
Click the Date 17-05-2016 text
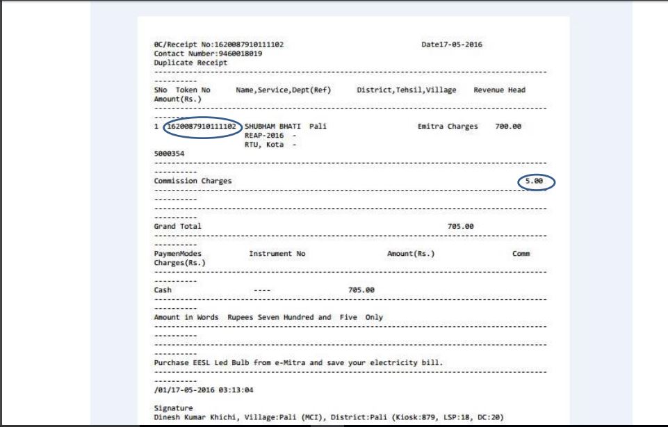pyautogui.click(x=451, y=45)
